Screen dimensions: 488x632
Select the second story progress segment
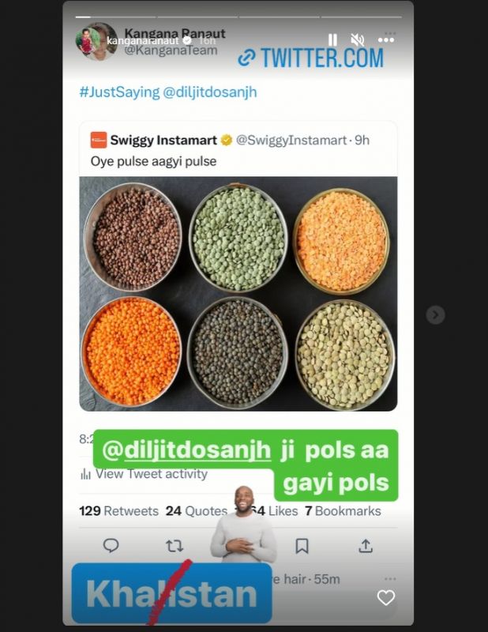197,17
